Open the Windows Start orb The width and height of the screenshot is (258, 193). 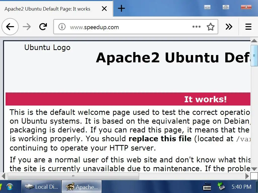10,187
